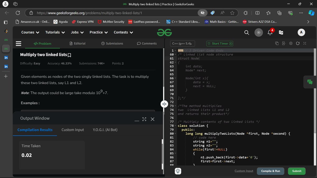
Task: Reset the code with the refresh icon
Action: click(298, 44)
